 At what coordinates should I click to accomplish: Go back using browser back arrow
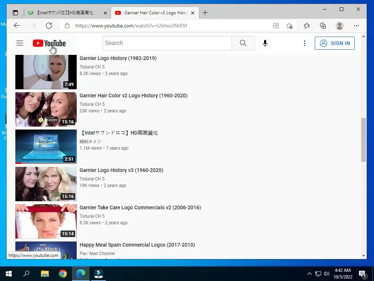(17, 26)
